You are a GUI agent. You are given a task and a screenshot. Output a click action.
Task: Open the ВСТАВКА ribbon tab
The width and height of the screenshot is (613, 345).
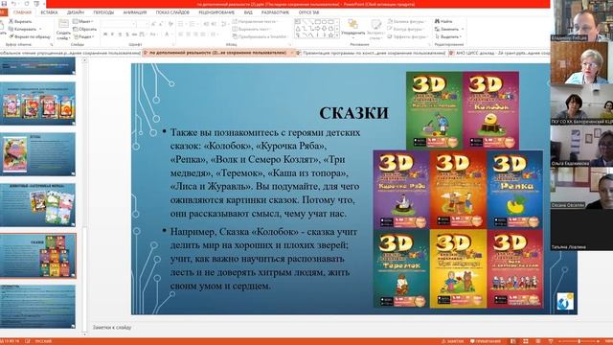(49, 12)
